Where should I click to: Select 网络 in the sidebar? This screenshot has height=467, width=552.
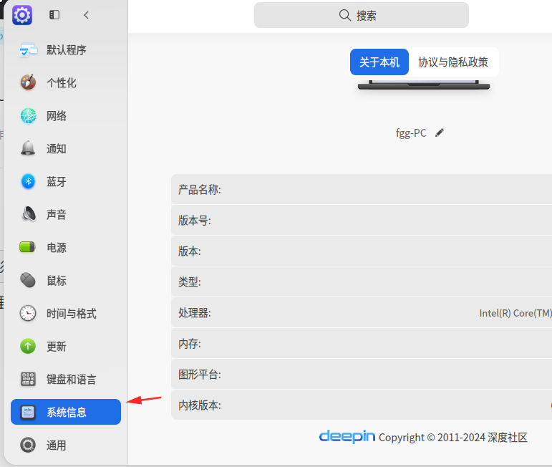click(66, 116)
